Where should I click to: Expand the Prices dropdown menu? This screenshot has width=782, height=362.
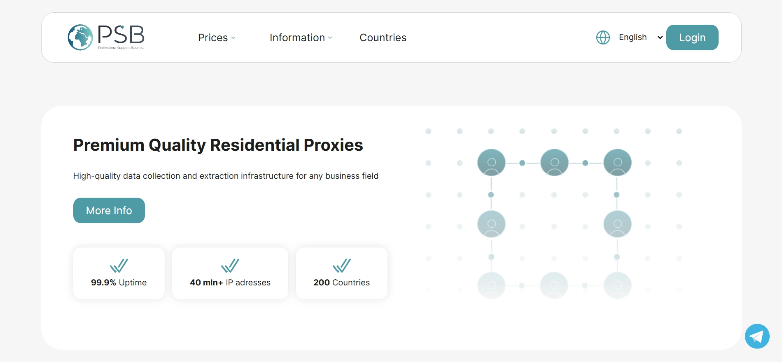tap(217, 37)
